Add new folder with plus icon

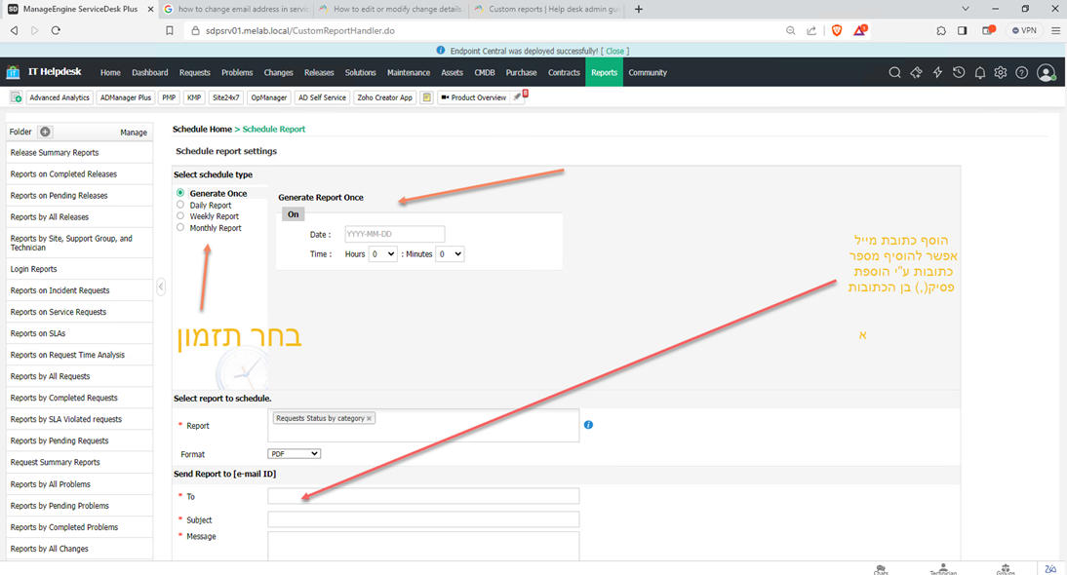[x=45, y=132]
